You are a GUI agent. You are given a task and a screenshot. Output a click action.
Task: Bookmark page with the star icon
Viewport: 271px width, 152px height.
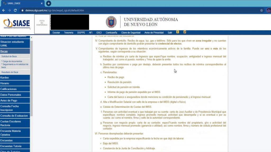coord(261,10)
